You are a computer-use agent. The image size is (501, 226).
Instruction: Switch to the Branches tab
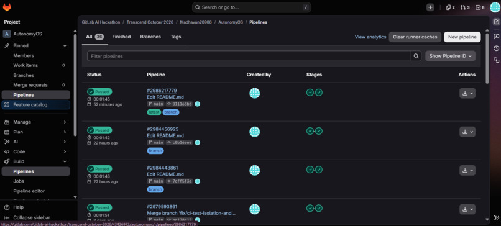coord(150,37)
